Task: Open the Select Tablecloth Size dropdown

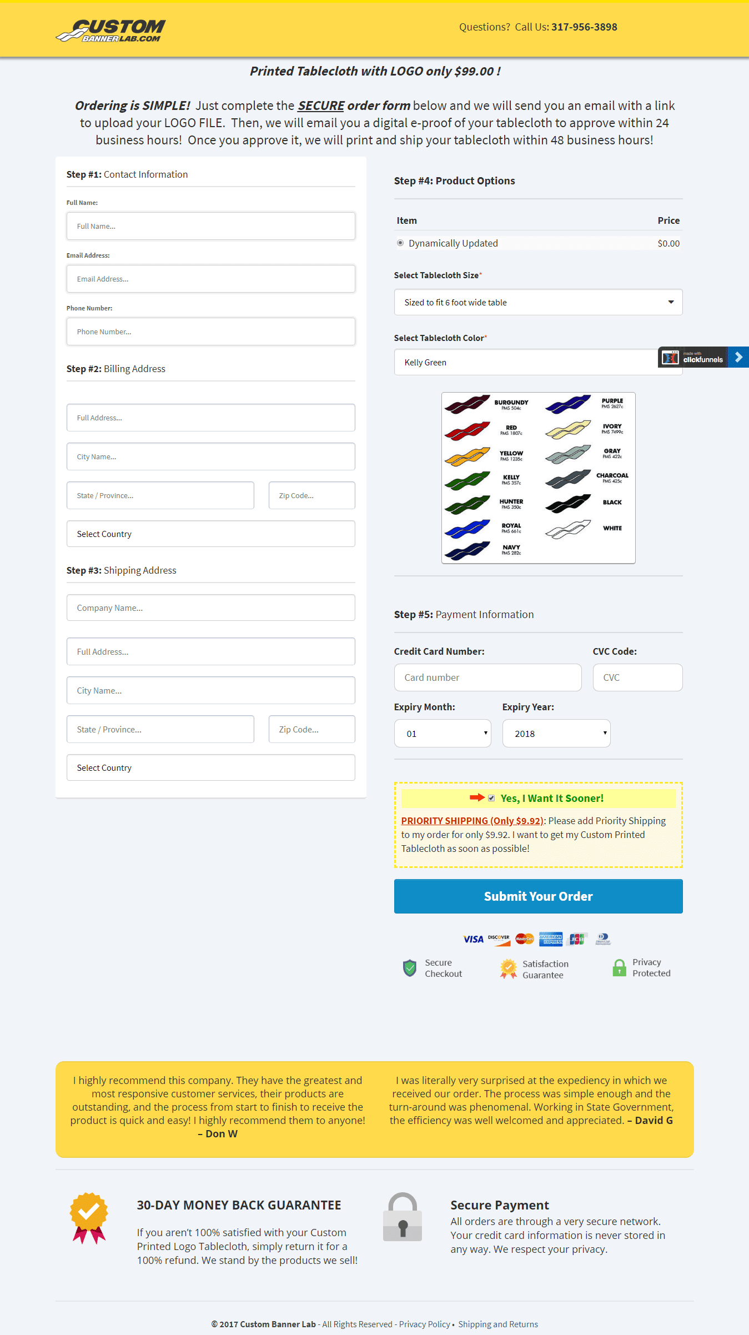Action: point(537,302)
